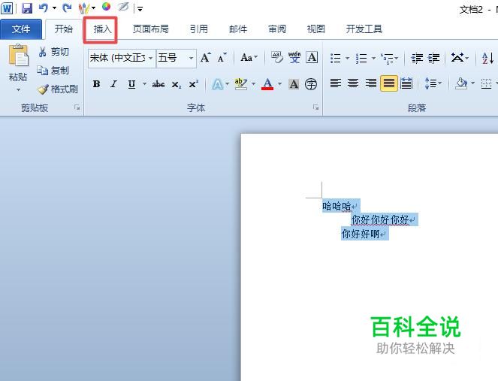Click the Word application icon
The height and width of the screenshot is (381, 498).
[7, 8]
